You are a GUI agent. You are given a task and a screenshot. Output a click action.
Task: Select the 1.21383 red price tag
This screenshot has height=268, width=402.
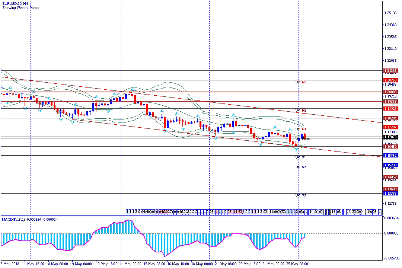click(390, 70)
